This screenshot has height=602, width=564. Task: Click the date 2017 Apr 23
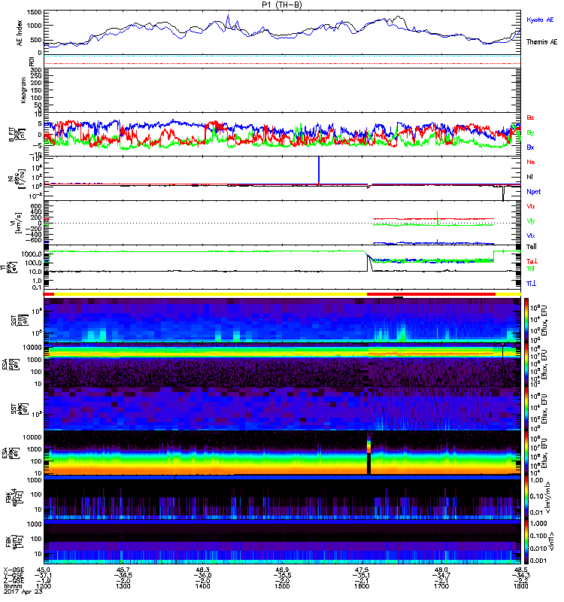(23, 591)
